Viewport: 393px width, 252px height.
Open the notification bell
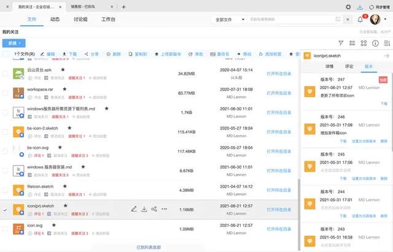pyautogui.click(x=360, y=20)
